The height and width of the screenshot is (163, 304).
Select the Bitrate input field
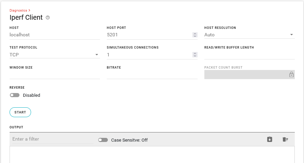[x=152, y=75]
